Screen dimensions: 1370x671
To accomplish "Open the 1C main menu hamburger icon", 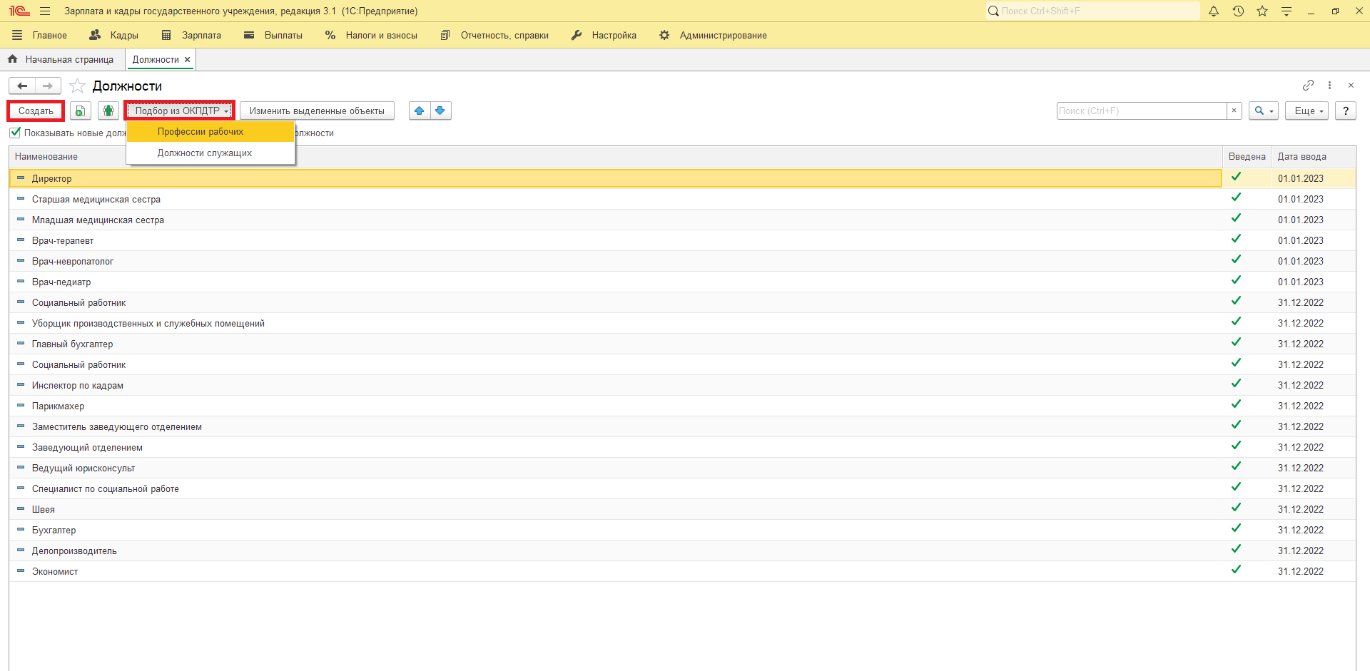I will pos(45,11).
